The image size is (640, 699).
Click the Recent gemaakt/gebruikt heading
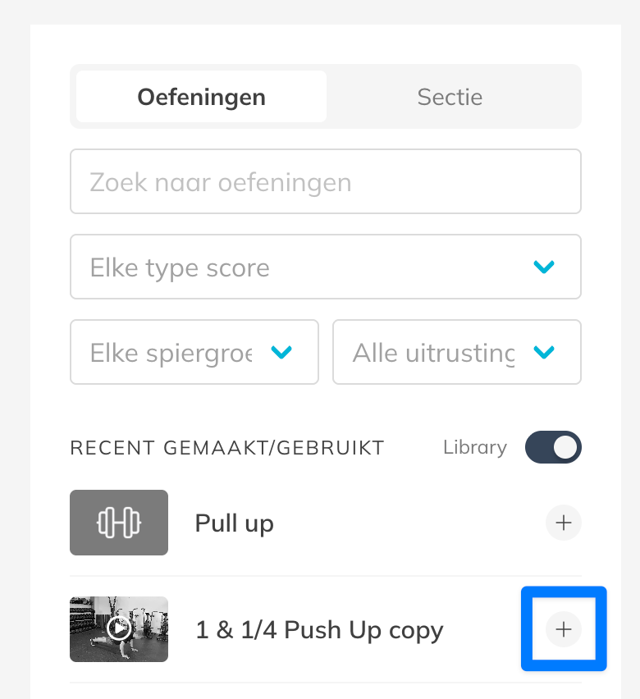[227, 448]
